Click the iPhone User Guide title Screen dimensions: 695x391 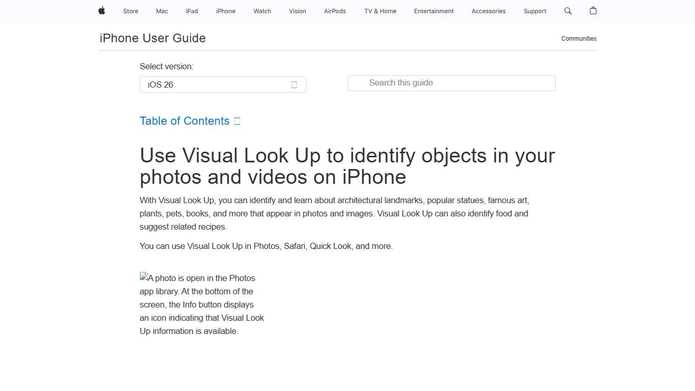(x=152, y=38)
